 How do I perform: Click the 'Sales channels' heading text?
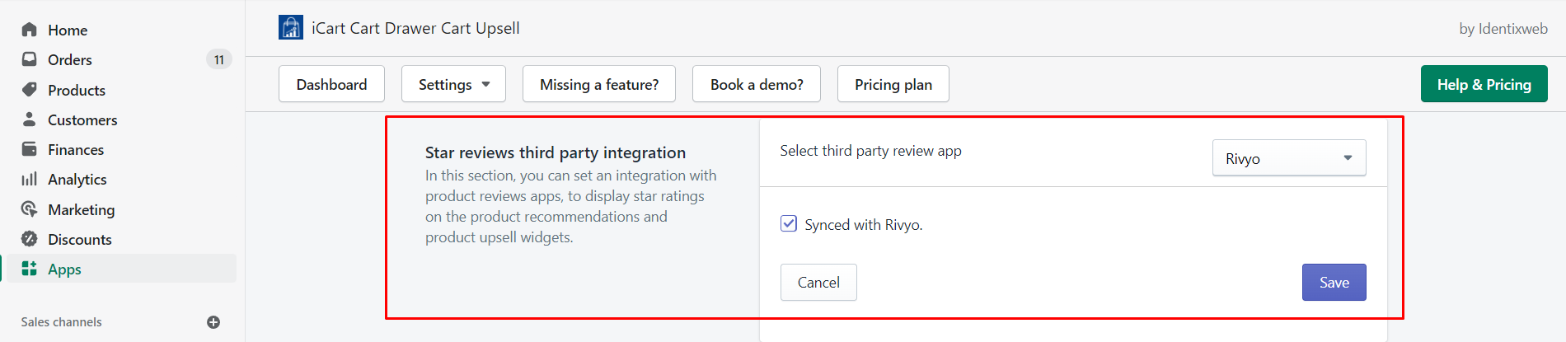pyautogui.click(x=62, y=322)
